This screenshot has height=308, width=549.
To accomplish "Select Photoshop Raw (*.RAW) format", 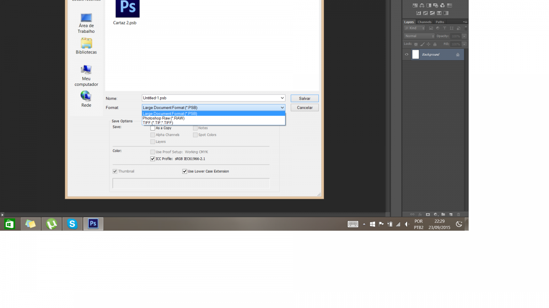I will (214, 118).
